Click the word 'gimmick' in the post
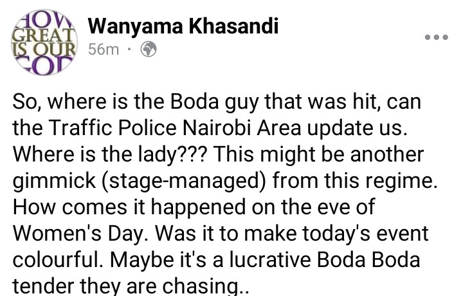This screenshot has width=463, height=296. click(x=54, y=181)
